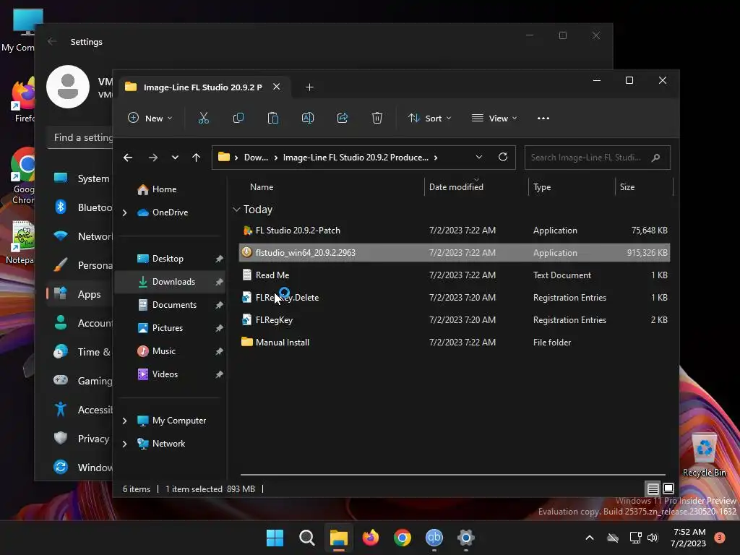
Task: Click the Search Image-Line FL Studio box
Action: coord(598,158)
